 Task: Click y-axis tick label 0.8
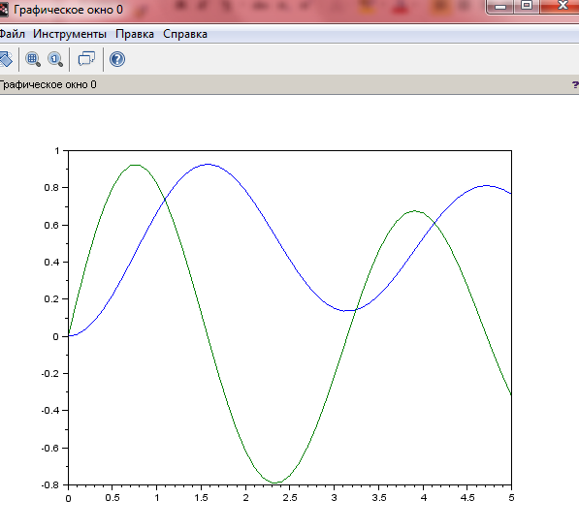pos(51,188)
